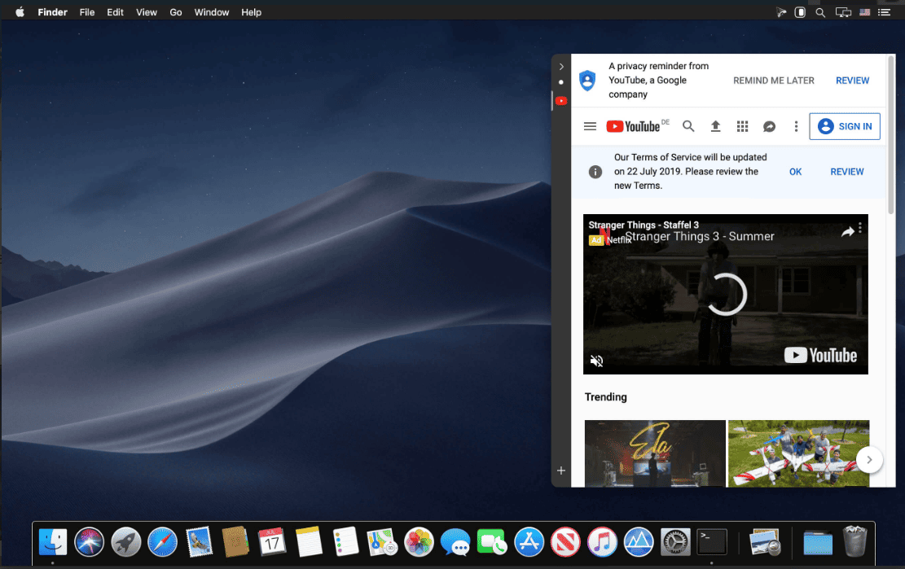The image size is (905, 569).
Task: Open the Trash in the Dock
Action: [x=854, y=541]
